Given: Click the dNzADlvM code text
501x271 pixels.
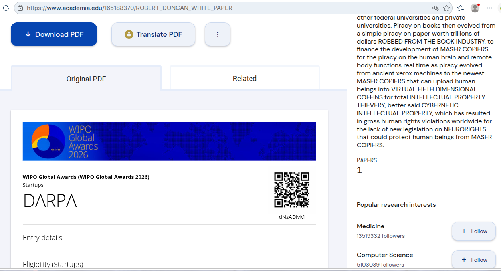Looking at the screenshot, I should [292, 217].
